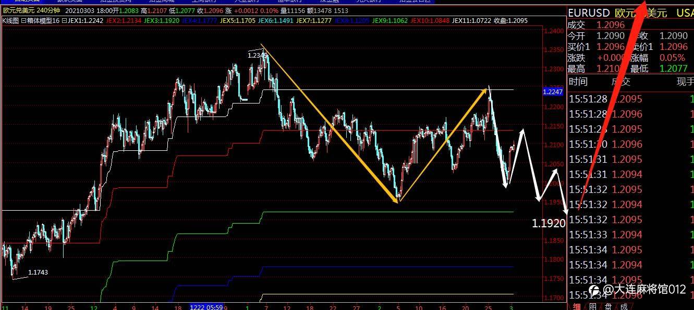Switch to the 盘 tab

(608, 306)
